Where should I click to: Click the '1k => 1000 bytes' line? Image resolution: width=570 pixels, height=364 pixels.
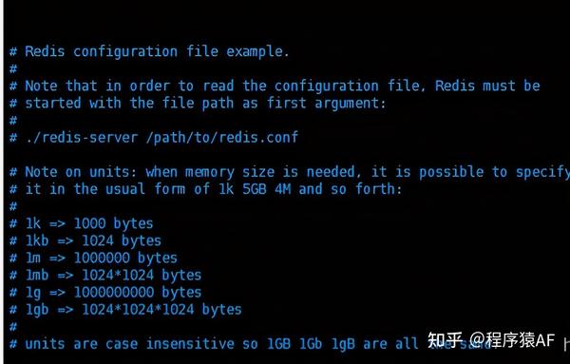(82, 223)
